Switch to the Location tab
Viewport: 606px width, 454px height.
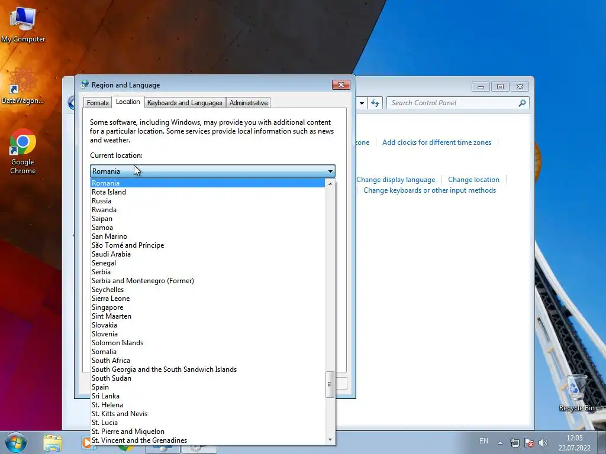(x=128, y=102)
